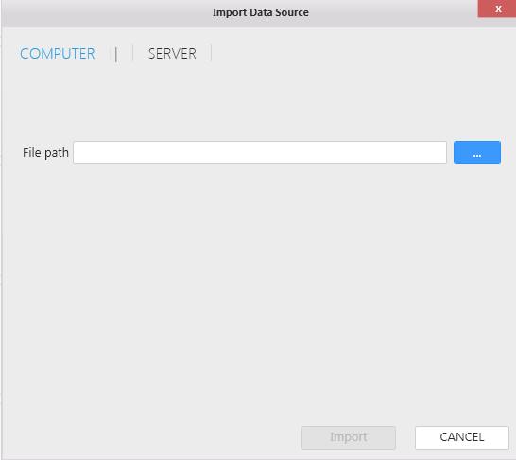Start importing with the Import button
The height and width of the screenshot is (460, 516).
[x=349, y=437]
